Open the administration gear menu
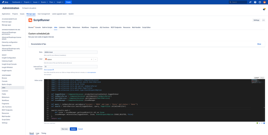 [260, 2]
